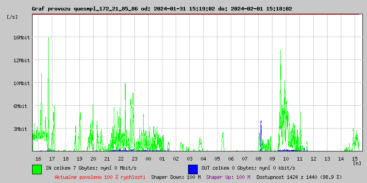Click the [/s] unit label

pos(12,17)
